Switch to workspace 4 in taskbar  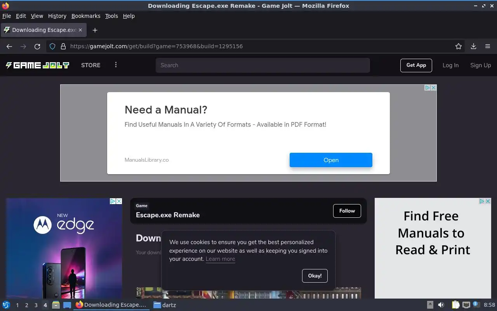click(x=45, y=305)
